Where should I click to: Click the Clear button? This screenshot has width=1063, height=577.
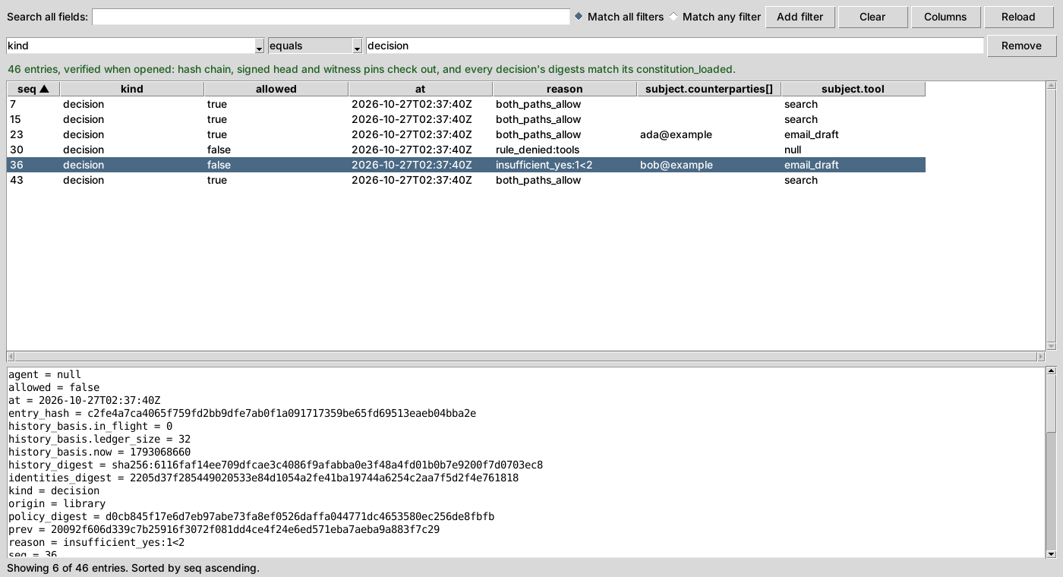click(x=872, y=17)
